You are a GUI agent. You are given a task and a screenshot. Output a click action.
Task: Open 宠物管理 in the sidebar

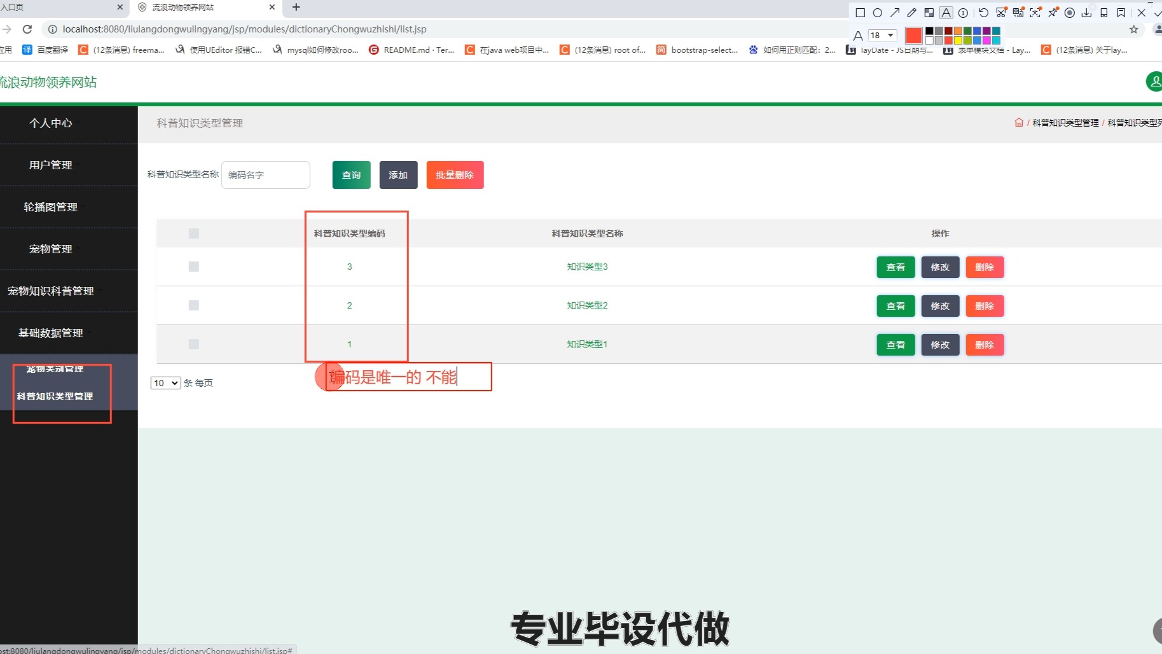(x=51, y=249)
